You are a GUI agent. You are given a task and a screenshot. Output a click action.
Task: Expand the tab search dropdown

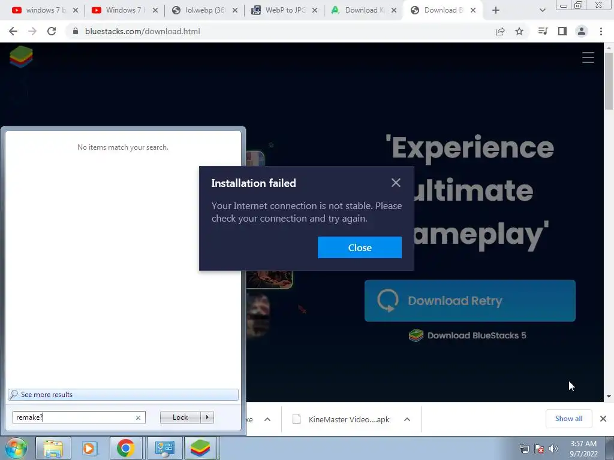[542, 10]
